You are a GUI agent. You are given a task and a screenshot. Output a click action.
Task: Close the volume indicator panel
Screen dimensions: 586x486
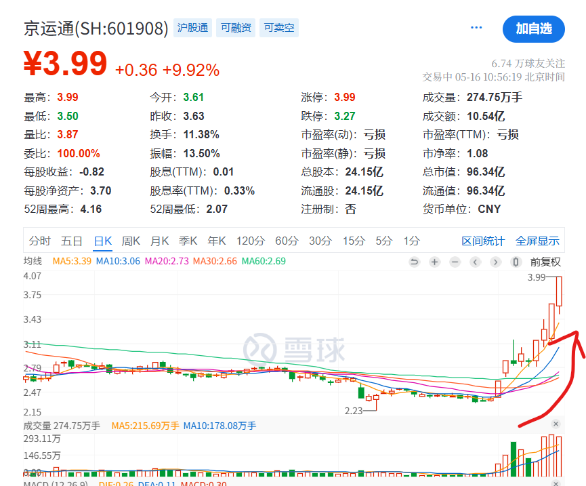pyautogui.click(x=556, y=424)
